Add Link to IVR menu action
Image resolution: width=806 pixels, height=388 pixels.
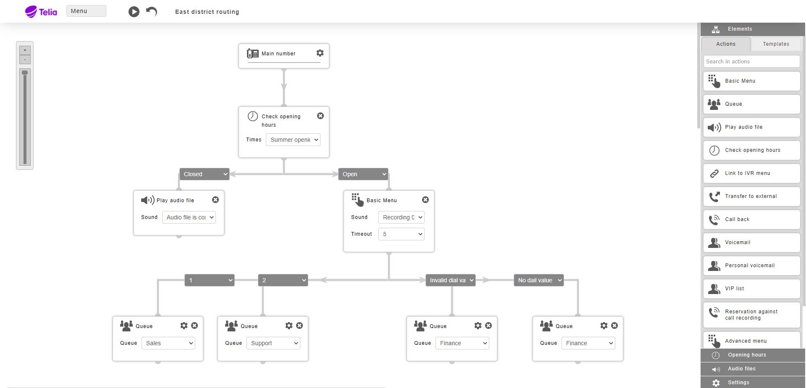pos(751,173)
